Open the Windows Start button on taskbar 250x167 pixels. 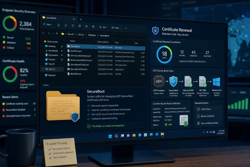[110, 136]
